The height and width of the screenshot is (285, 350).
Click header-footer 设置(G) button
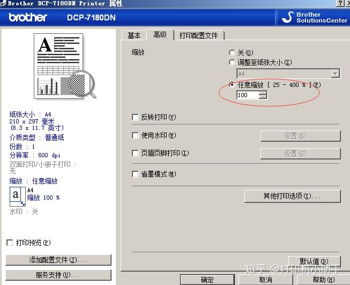coord(301,154)
